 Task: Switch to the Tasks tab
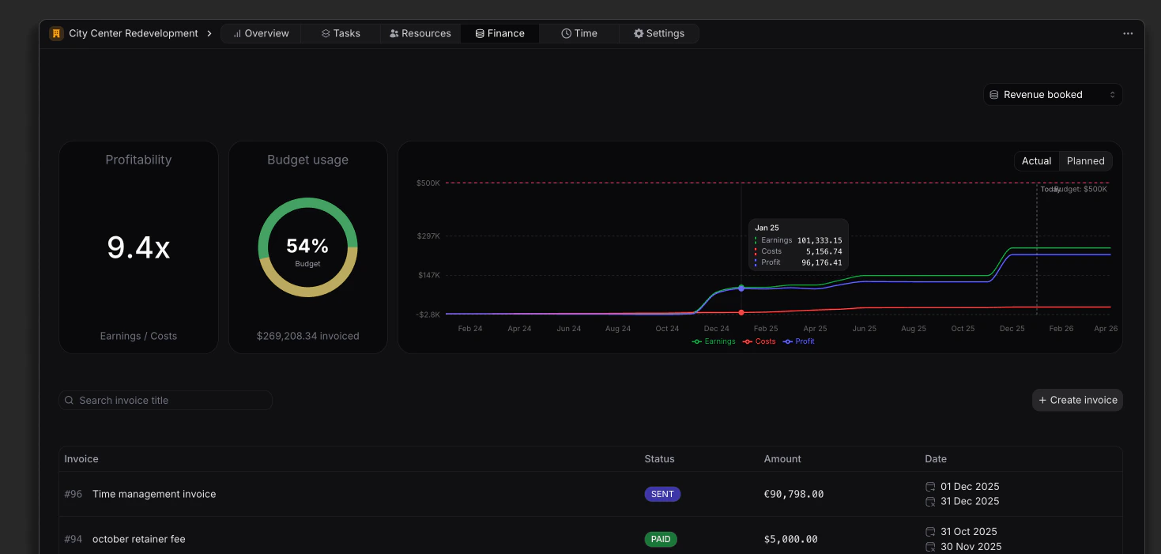341,33
